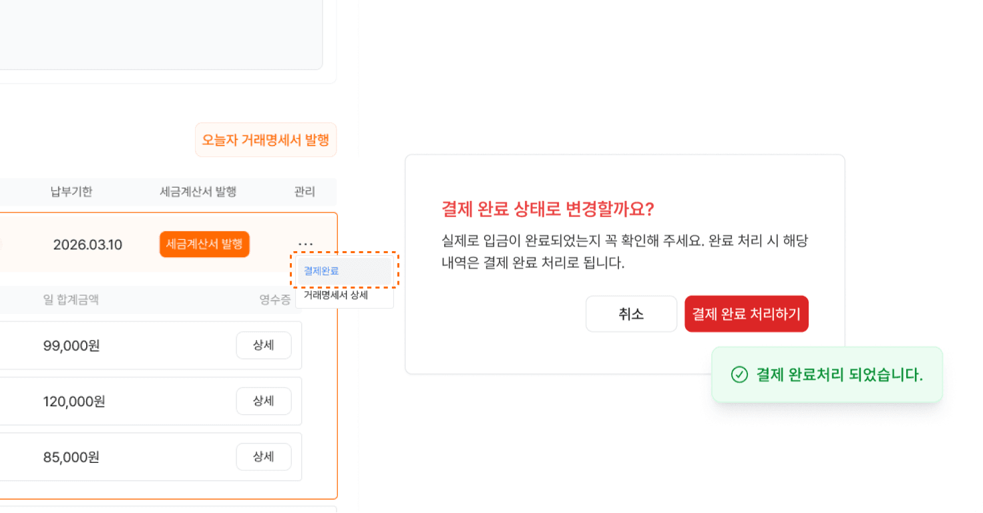Click the 99,000원 amount cell
Screen dimensions: 983x513
71,346
